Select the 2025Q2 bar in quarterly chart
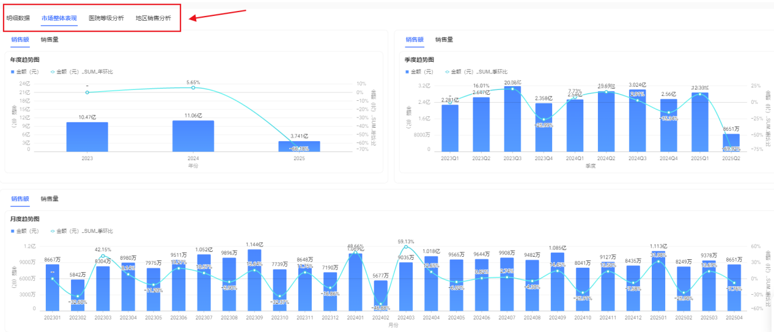The height and width of the screenshot is (332, 774). pos(731,142)
